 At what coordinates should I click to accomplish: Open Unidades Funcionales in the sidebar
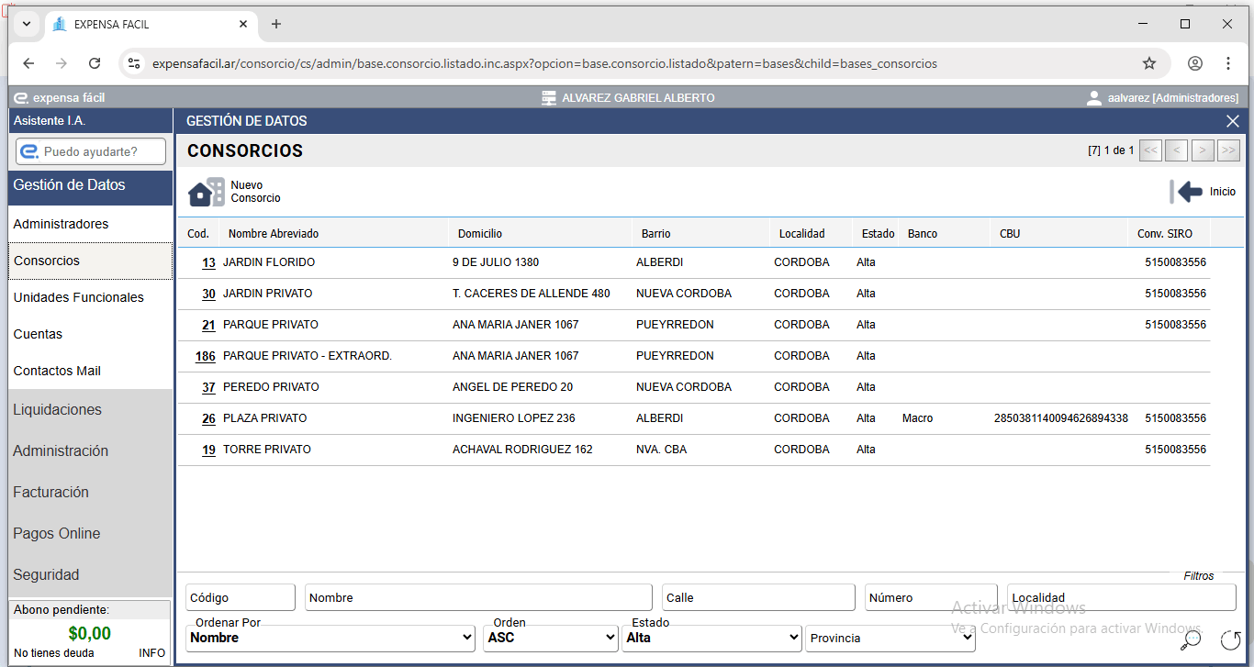pos(79,297)
